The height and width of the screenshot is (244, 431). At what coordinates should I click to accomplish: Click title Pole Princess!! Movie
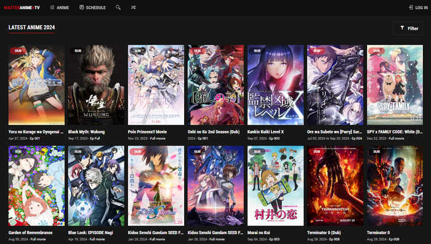pyautogui.click(x=147, y=132)
